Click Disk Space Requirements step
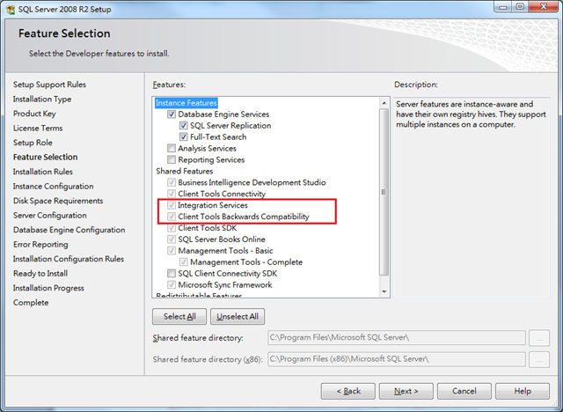Screen dimensions: 563x412 click(x=58, y=201)
